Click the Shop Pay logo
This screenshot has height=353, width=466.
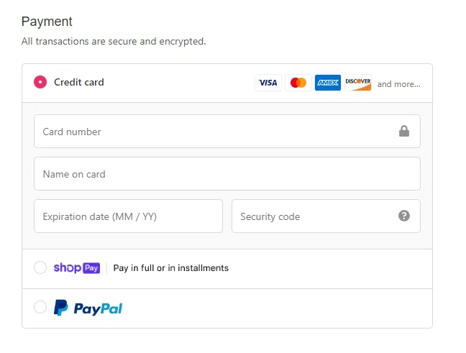[x=76, y=268]
